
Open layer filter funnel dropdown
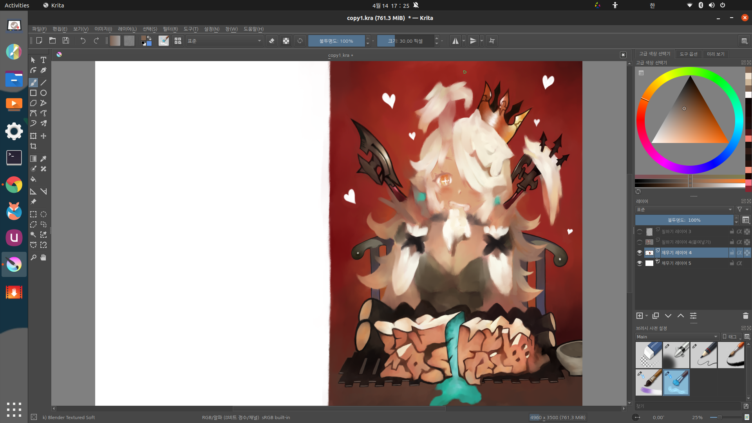(x=743, y=210)
